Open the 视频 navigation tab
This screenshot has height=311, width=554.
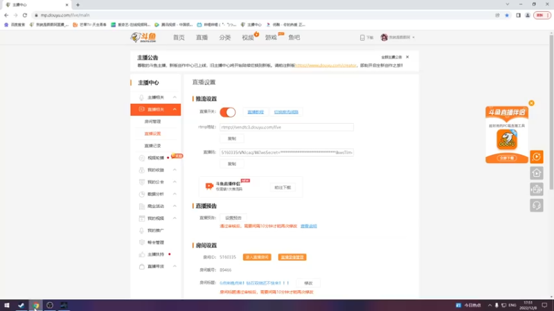pyautogui.click(x=248, y=37)
